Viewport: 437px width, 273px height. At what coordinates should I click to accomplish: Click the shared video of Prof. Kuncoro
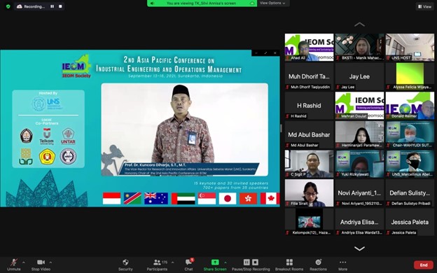pos(184,129)
